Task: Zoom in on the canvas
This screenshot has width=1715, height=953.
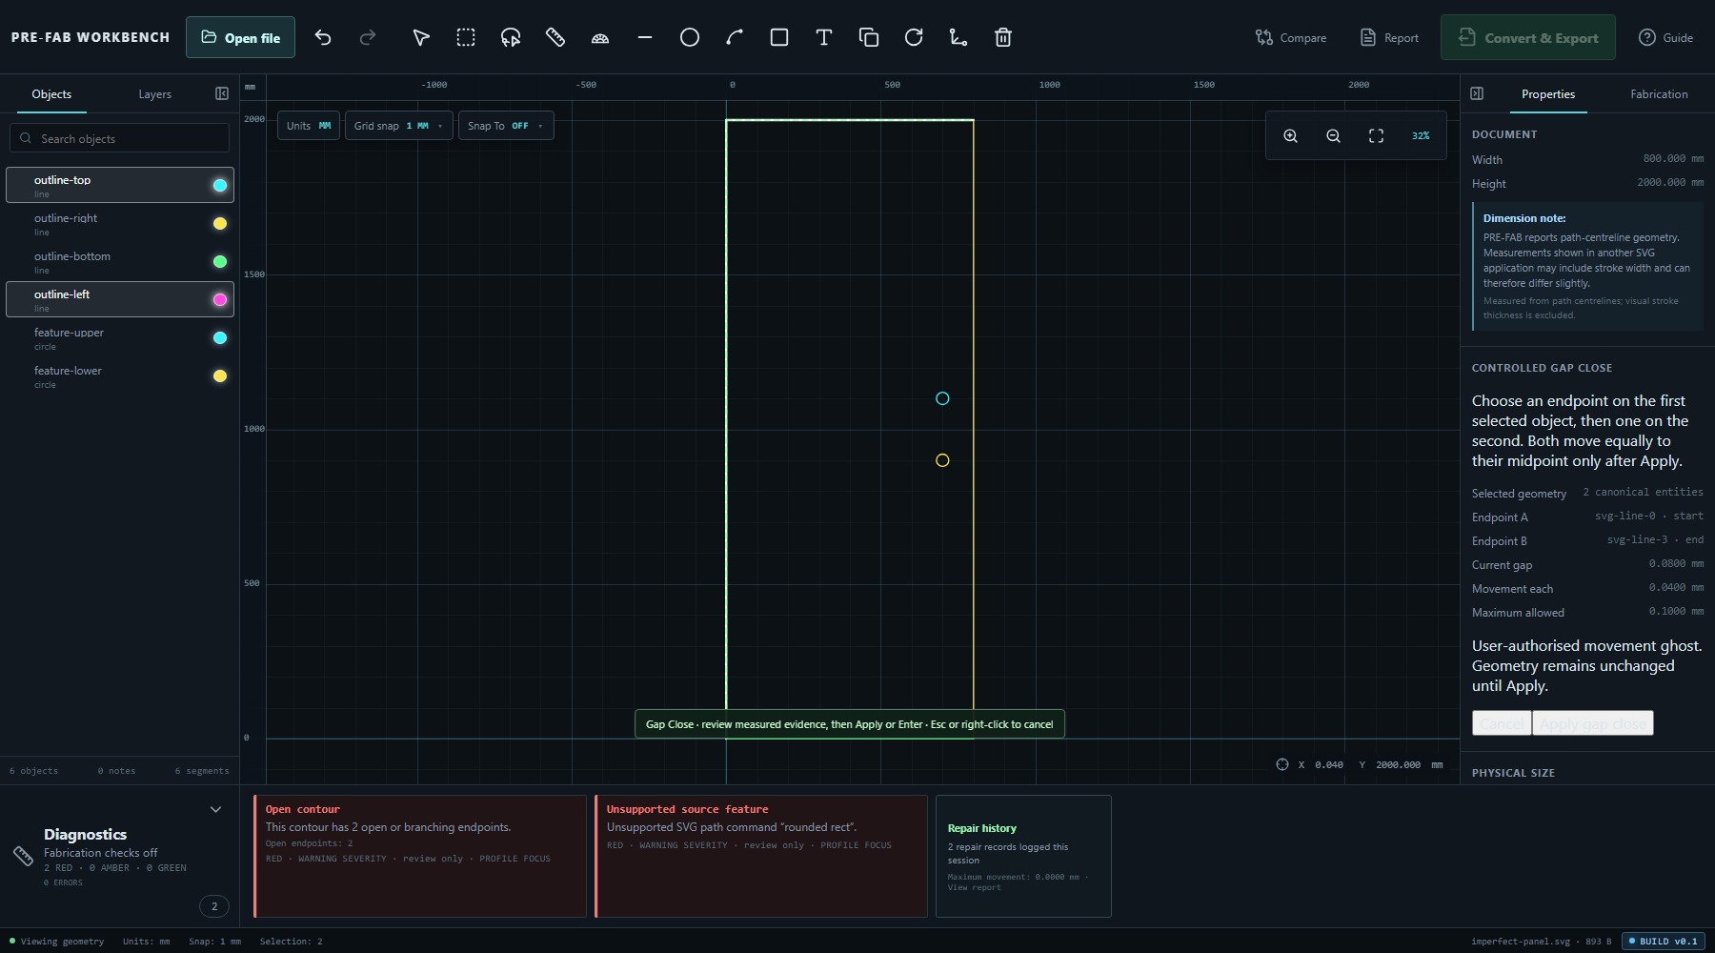Action: (1291, 136)
